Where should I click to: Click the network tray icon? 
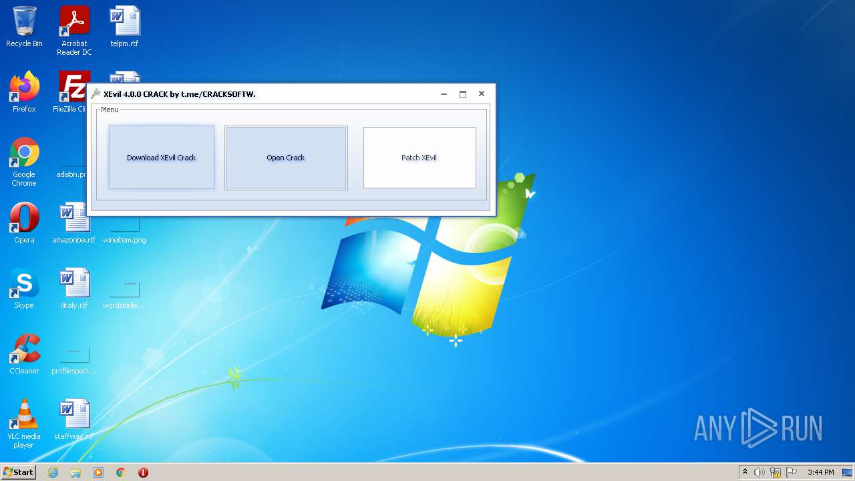pos(776,472)
